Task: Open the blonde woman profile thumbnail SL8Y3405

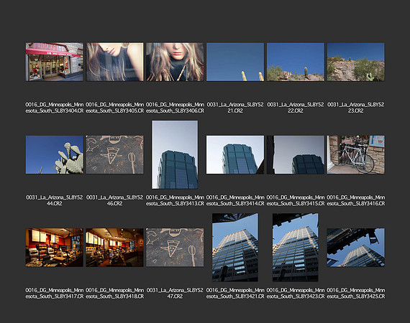Action: pyautogui.click(x=115, y=62)
